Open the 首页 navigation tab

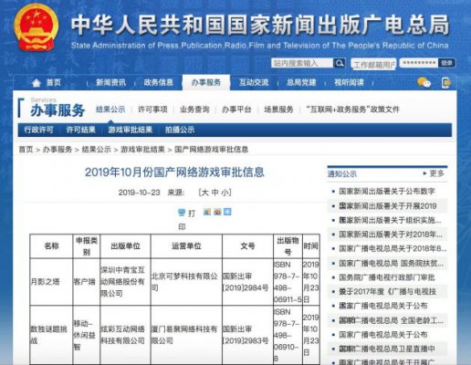click(54, 82)
